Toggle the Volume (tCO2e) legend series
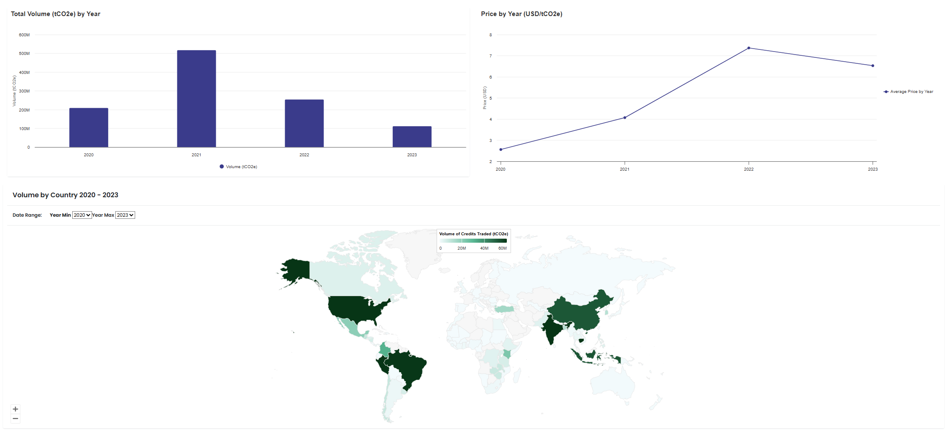 pos(239,167)
